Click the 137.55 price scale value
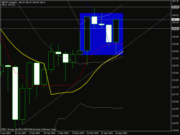The width and height of the screenshot is (180, 135). tap(175, 58)
